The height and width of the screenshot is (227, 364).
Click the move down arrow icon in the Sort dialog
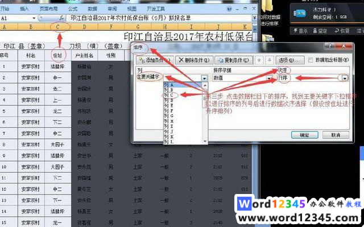point(270,60)
